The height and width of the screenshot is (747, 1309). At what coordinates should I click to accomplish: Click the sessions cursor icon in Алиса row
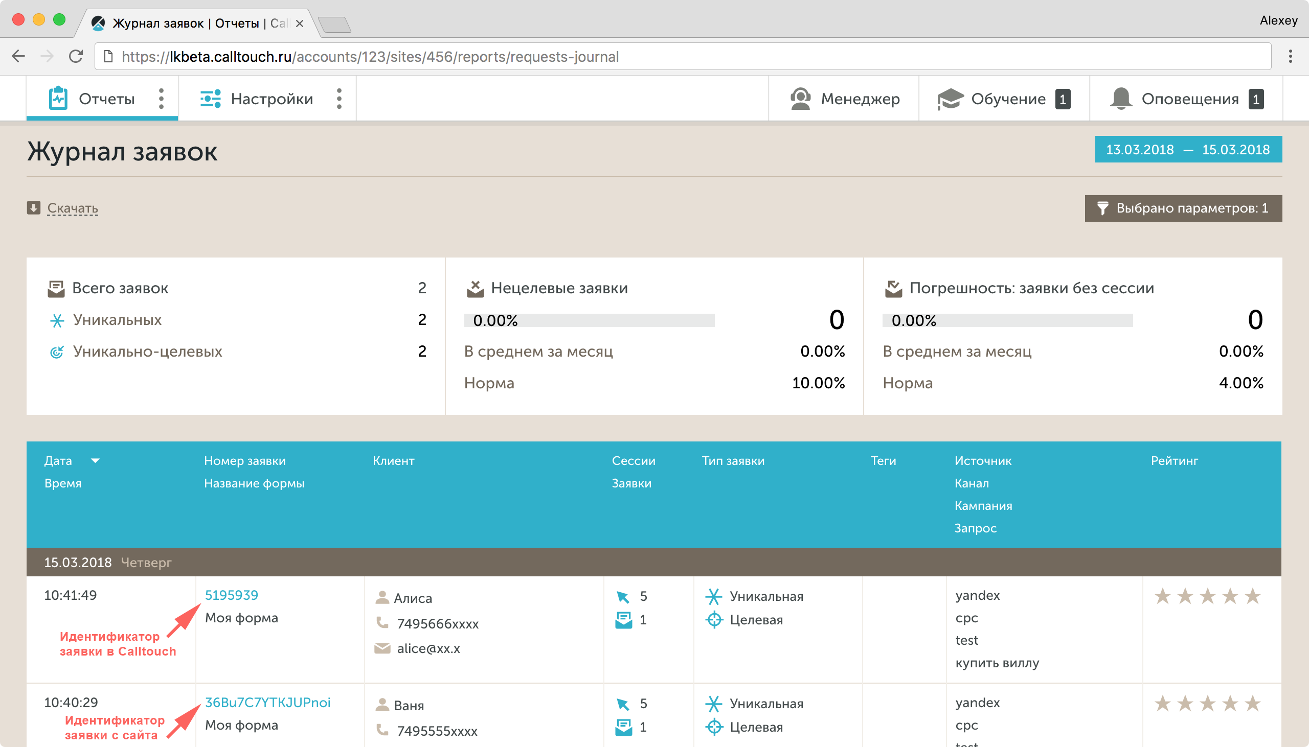623,596
